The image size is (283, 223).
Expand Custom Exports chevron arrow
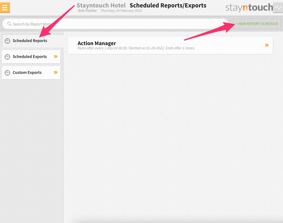56,72
